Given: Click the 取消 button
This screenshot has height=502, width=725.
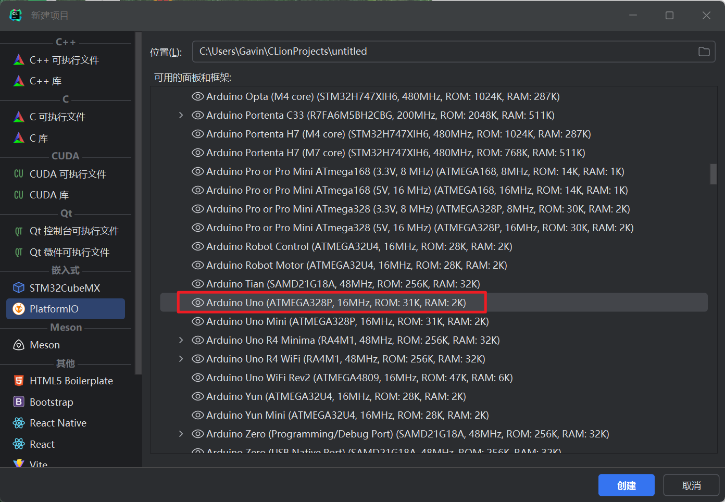Looking at the screenshot, I should (x=691, y=485).
